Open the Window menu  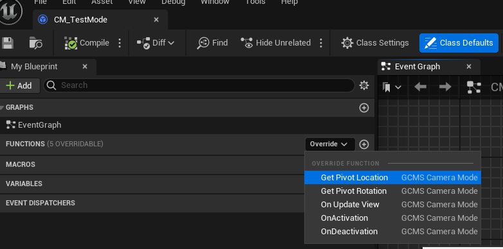point(215,2)
